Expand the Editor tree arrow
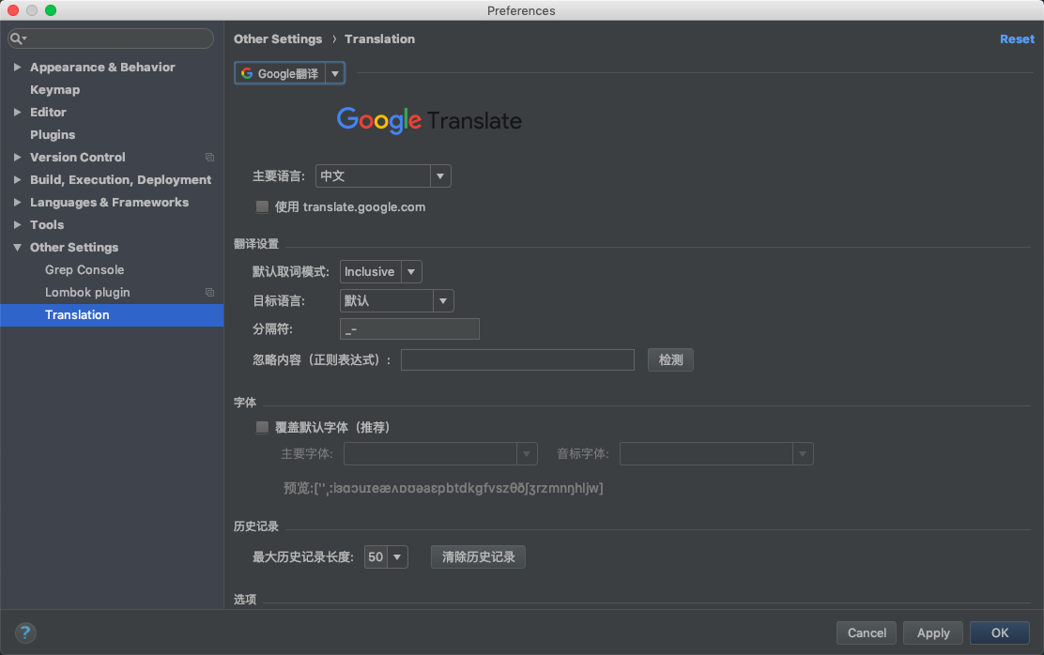This screenshot has width=1044, height=655. click(17, 113)
